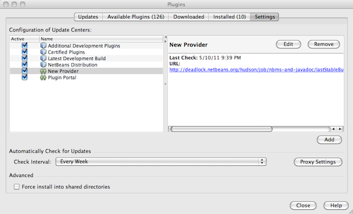Viewport: 353px width, 214px height.
Task: Click the split pane collapse-left arrow
Action: (x=165, y=37)
